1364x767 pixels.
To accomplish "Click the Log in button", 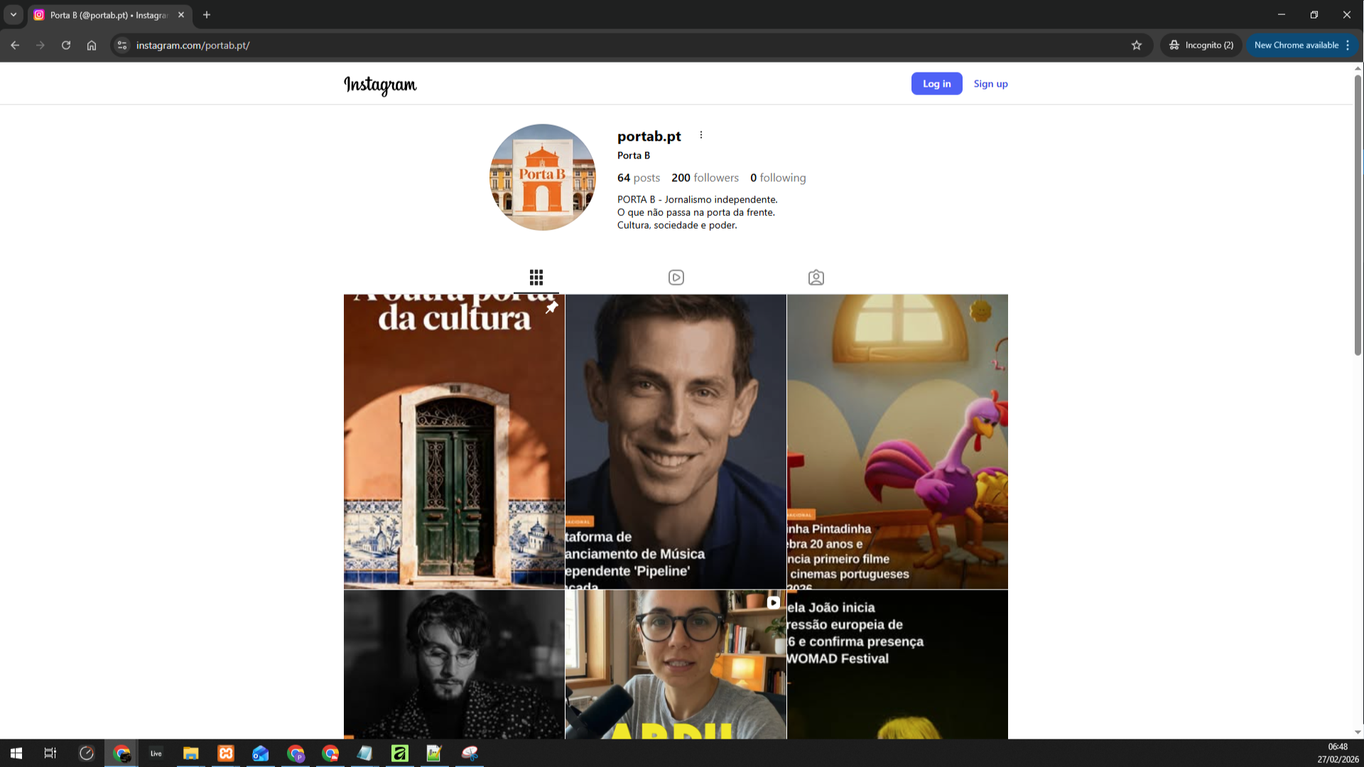I will (x=936, y=84).
